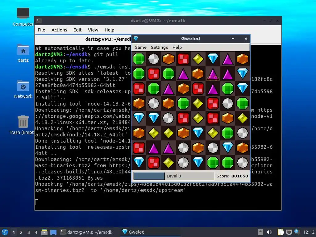The height and width of the screenshot is (237, 316).
Task: Click the blue diamond in the third row
Action: pyautogui.click(x=243, y=89)
